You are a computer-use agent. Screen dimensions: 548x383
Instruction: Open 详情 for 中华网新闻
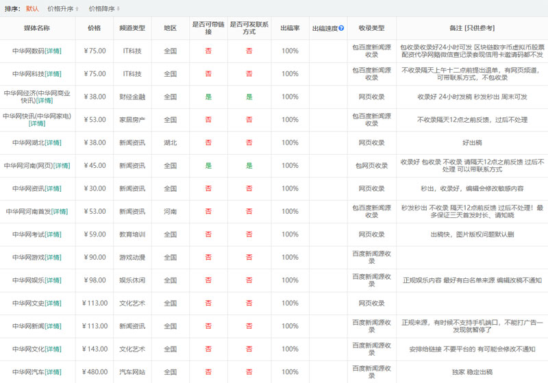pyautogui.click(x=53, y=326)
